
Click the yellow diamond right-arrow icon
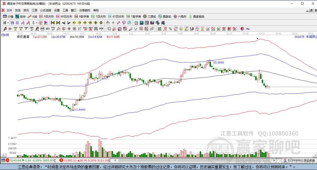tap(80, 23)
